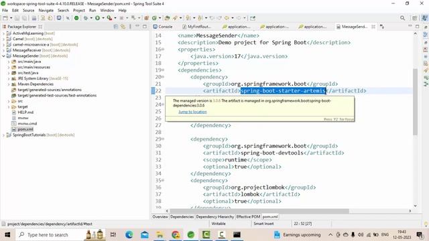Expand the ActiveMqLearning project
The width and height of the screenshot is (429, 241).
coord(3,33)
